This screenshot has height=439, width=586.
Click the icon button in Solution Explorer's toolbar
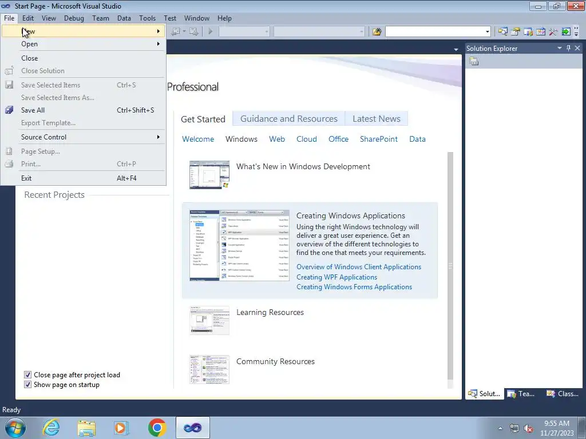point(474,61)
